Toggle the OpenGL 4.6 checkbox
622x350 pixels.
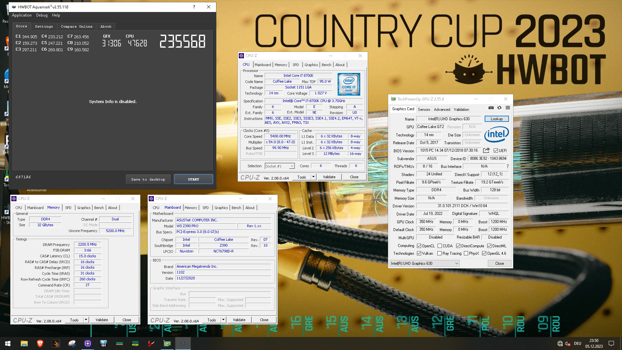point(484,253)
